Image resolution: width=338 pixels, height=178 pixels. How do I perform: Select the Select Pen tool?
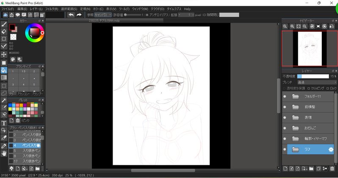click(4, 108)
